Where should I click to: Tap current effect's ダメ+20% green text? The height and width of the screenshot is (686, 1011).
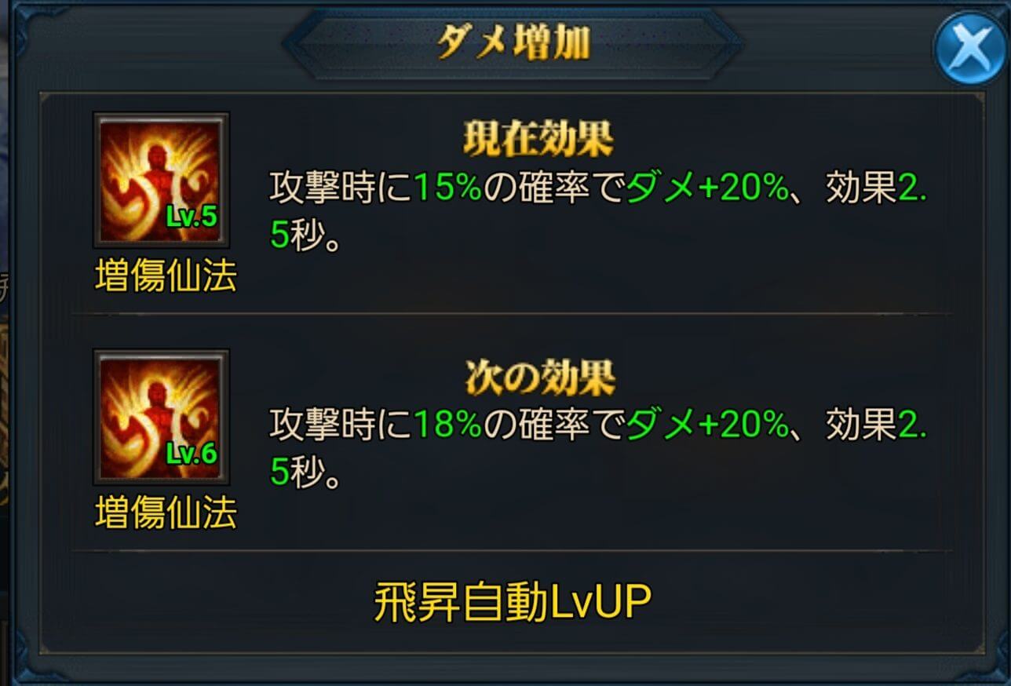click(706, 188)
